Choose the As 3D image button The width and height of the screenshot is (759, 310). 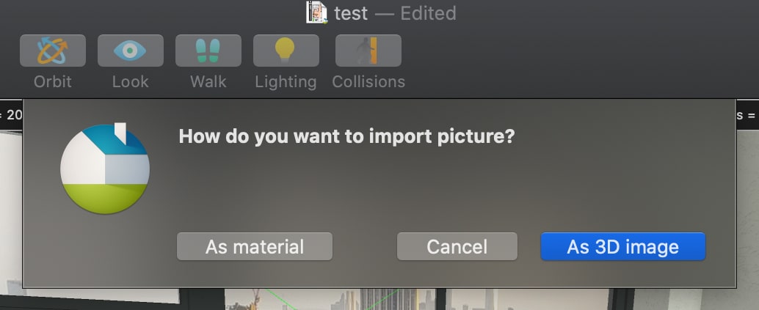coord(622,247)
